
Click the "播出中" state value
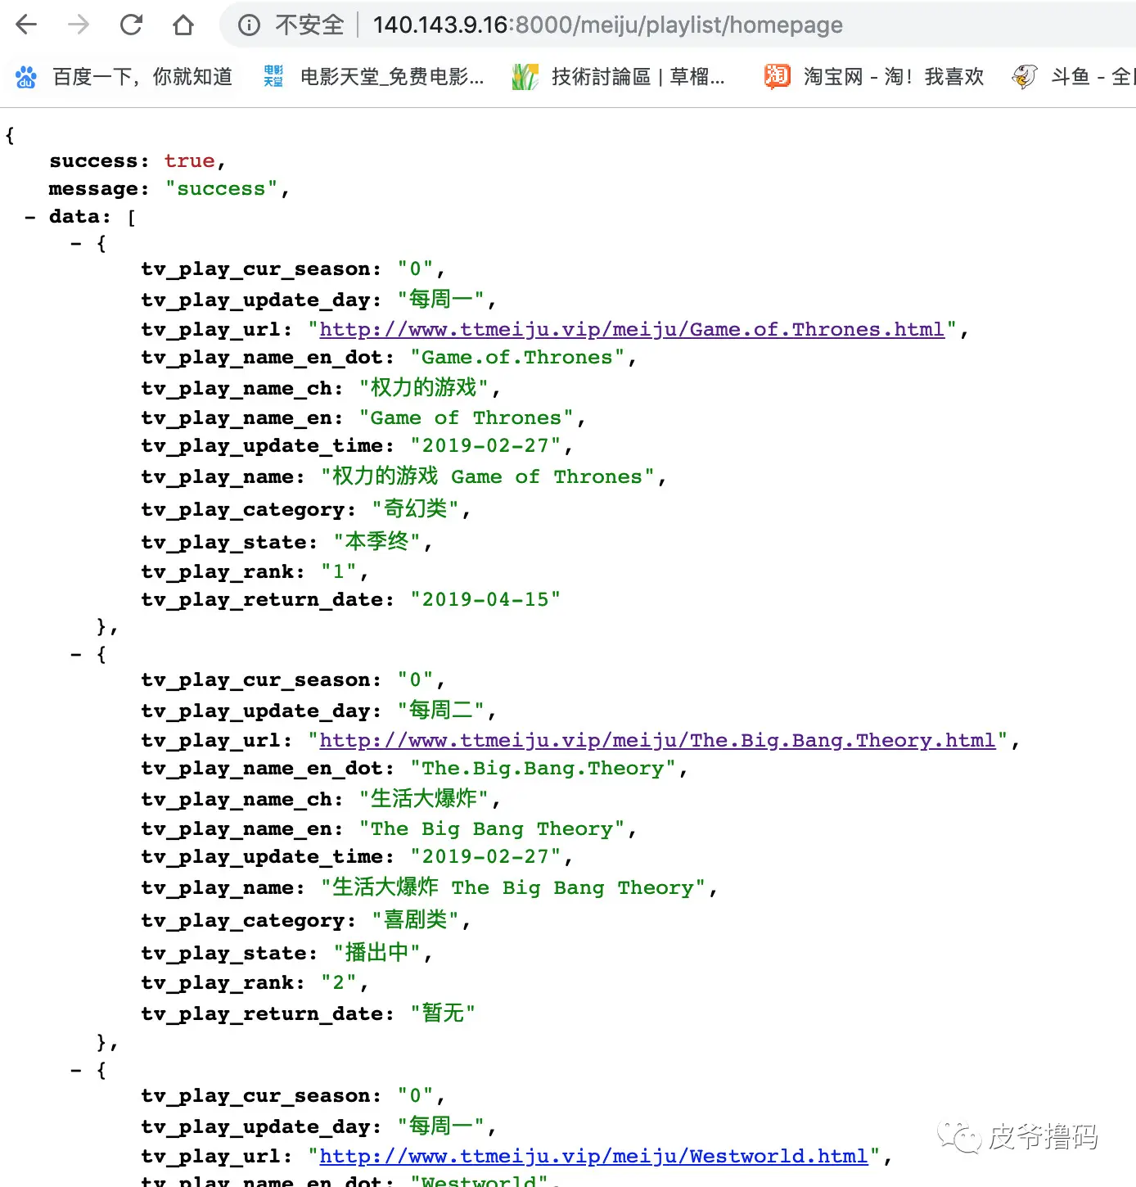(377, 952)
